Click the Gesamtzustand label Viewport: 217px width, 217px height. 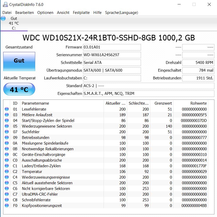coord(19,47)
